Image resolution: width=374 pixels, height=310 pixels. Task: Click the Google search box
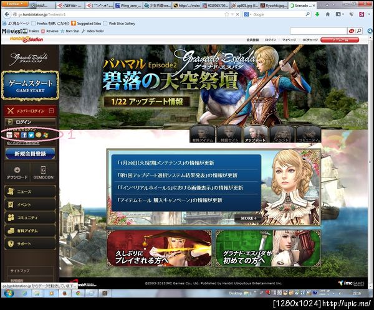(x=279, y=14)
